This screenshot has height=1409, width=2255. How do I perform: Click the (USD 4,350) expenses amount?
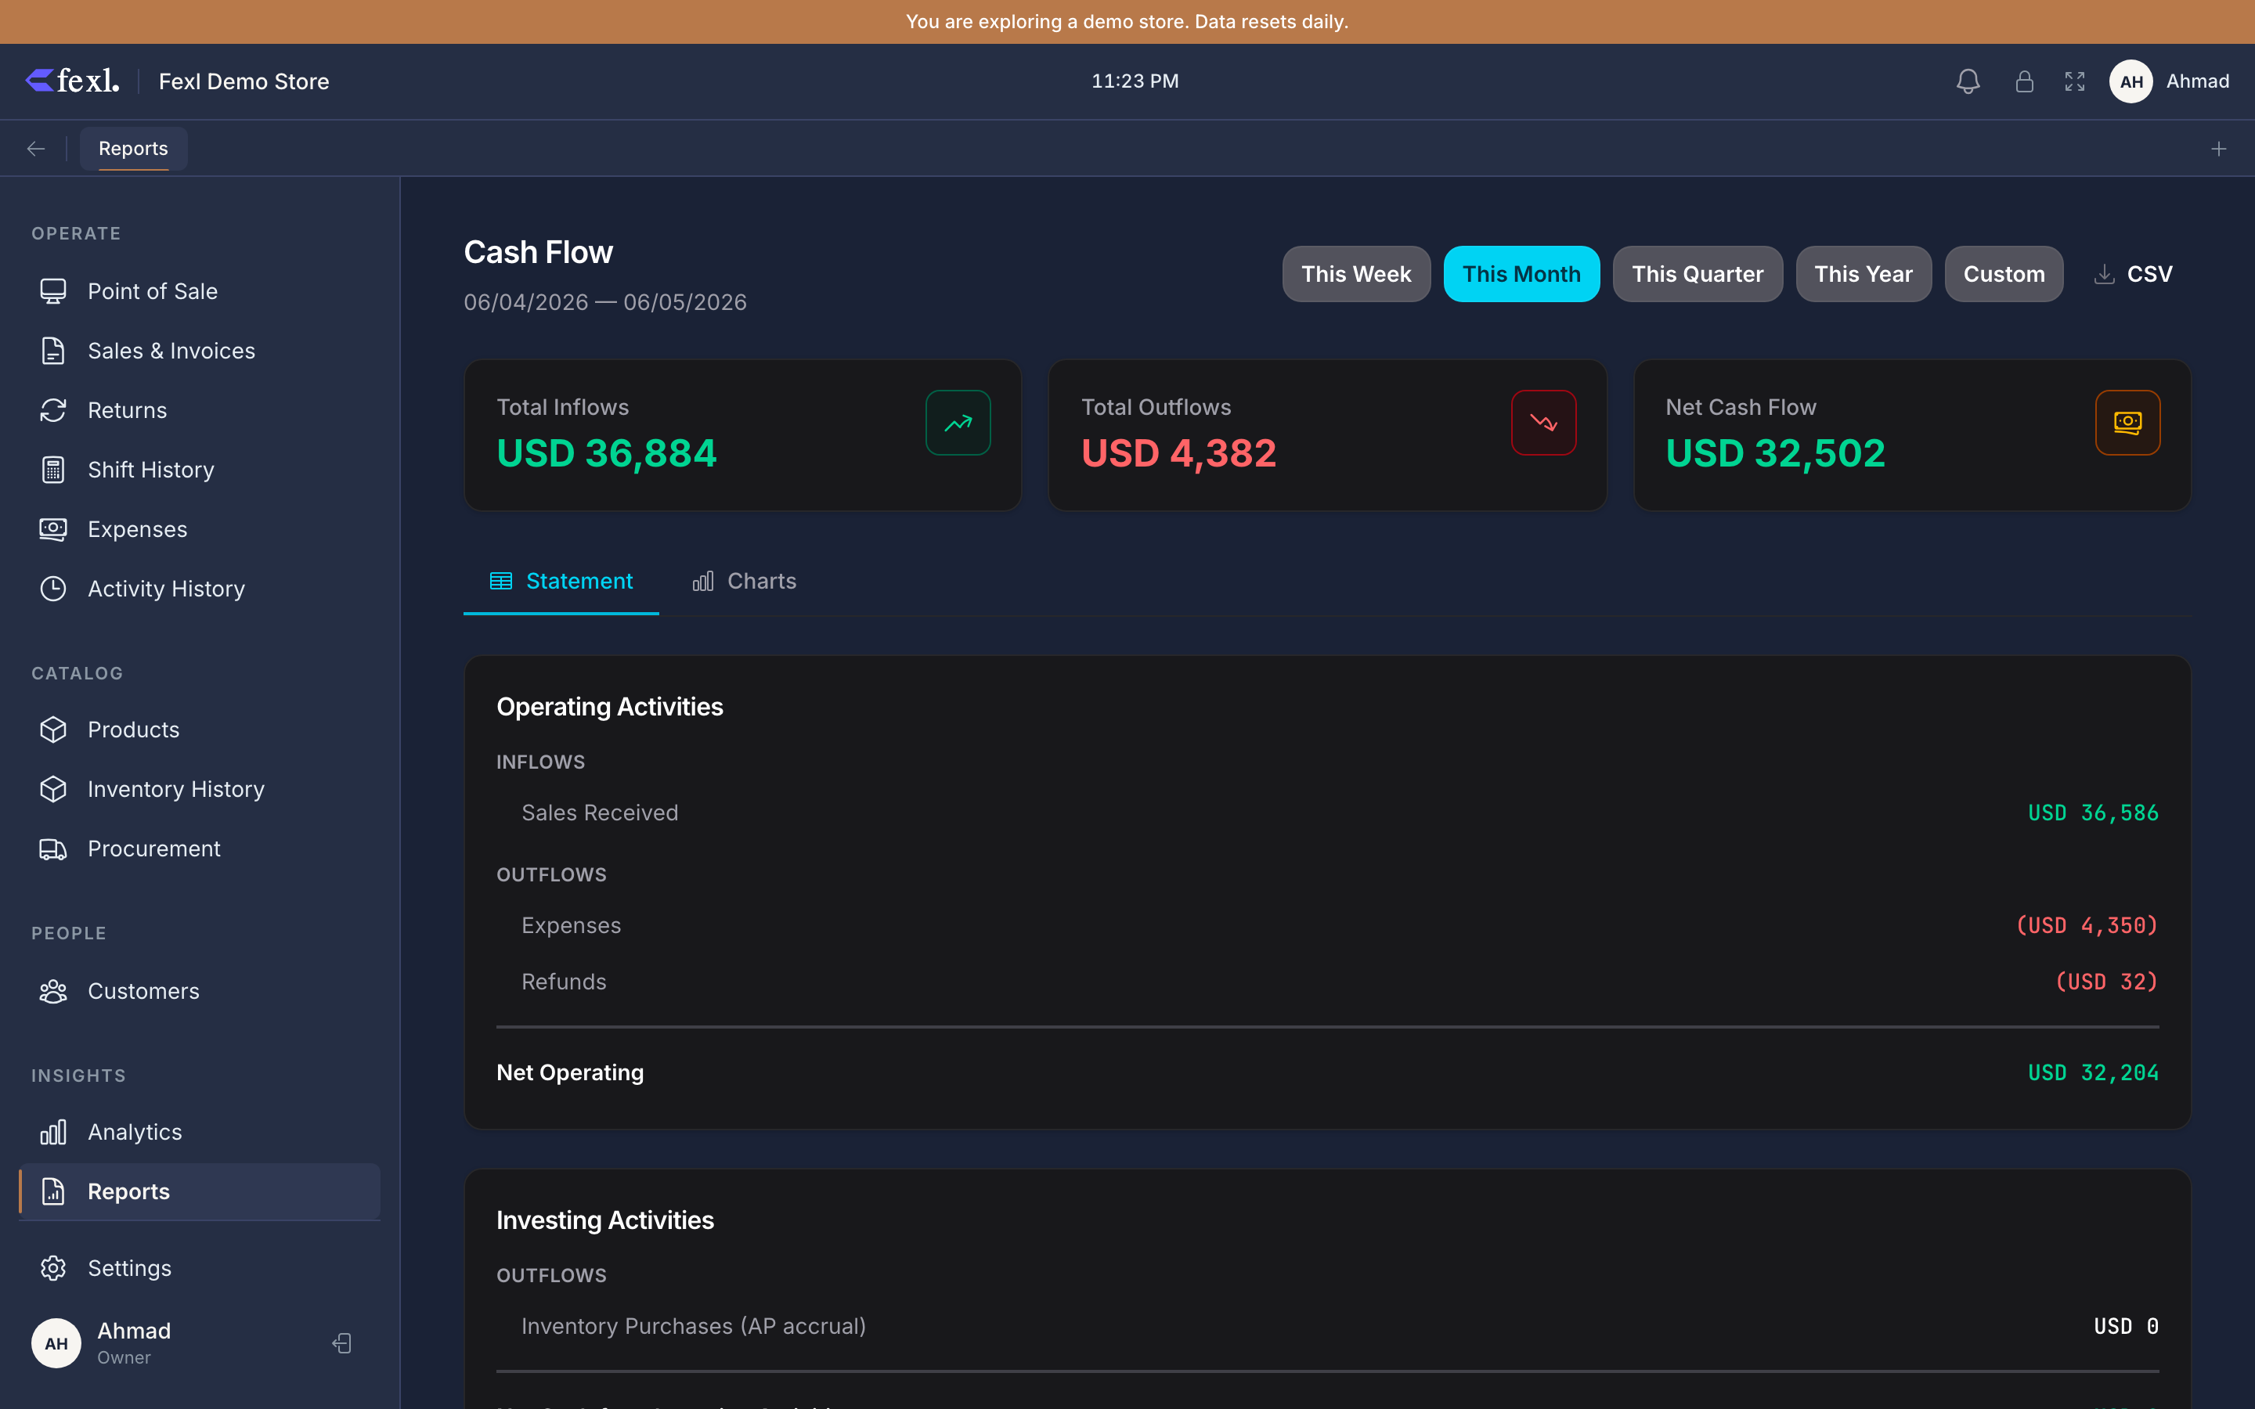pyautogui.click(x=2087, y=925)
